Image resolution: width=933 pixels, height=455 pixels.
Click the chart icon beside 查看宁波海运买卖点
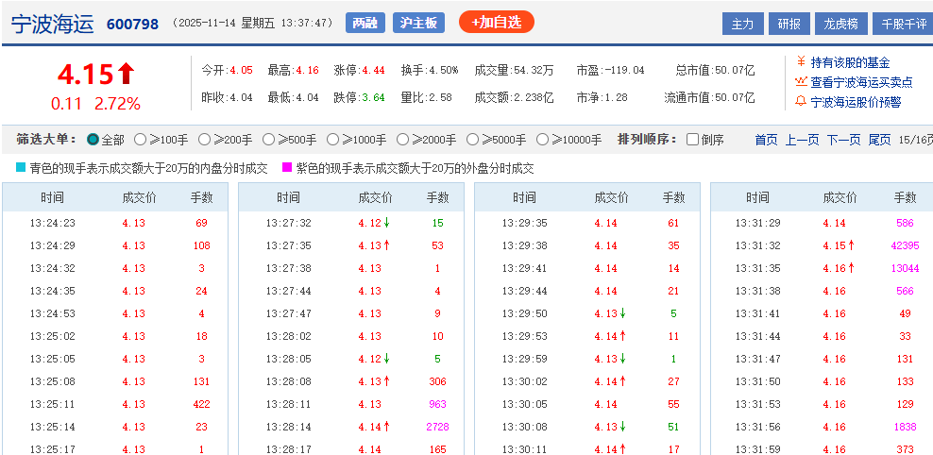[x=800, y=81]
